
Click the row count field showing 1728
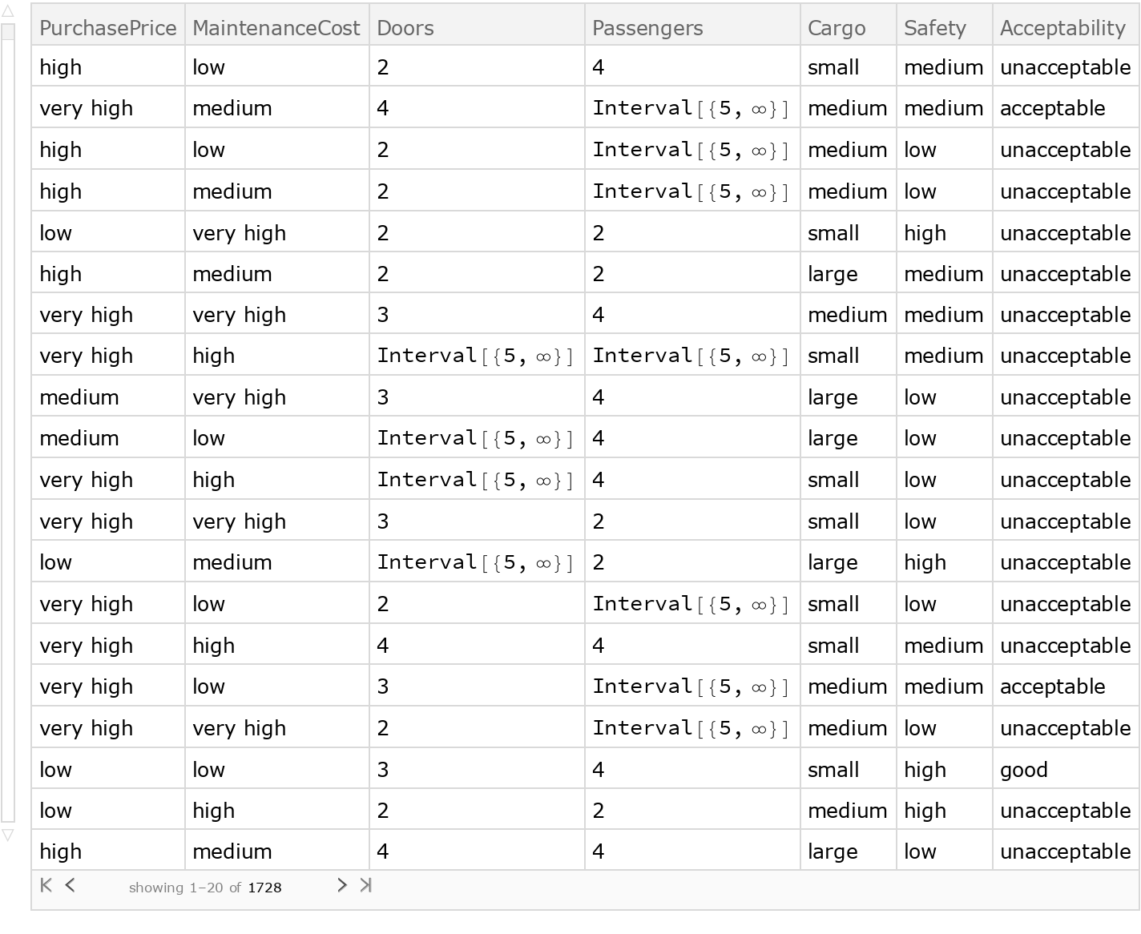point(265,888)
